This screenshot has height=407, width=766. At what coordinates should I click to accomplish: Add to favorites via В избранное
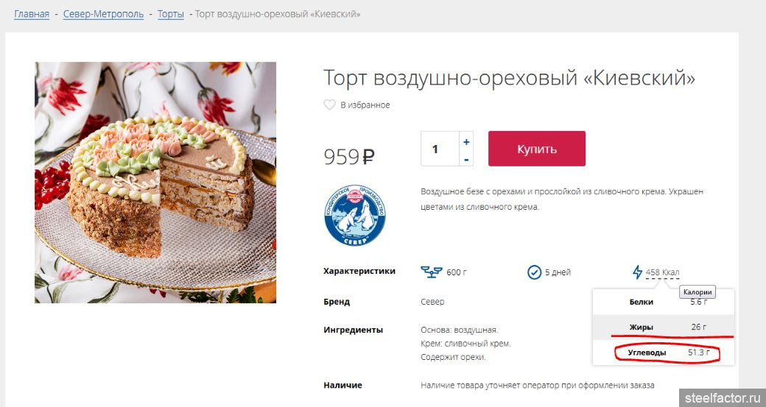coord(365,105)
